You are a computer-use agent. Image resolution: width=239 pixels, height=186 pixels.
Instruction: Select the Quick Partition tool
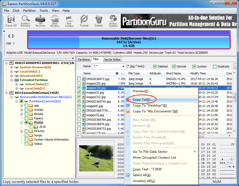click(x=55, y=21)
